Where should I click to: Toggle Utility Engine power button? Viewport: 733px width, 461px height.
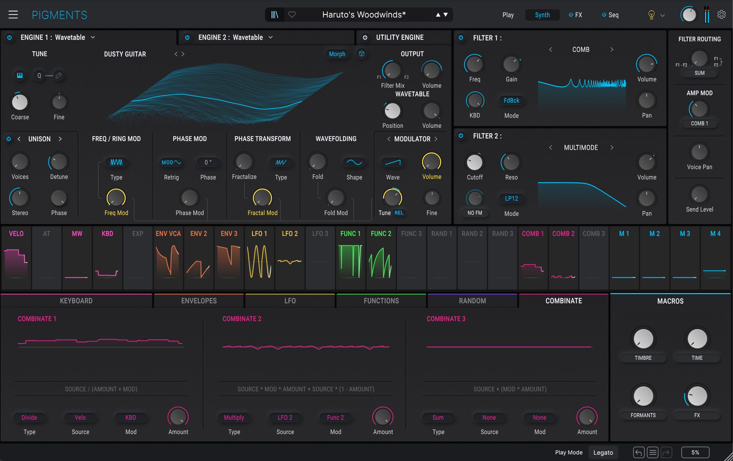tap(365, 37)
